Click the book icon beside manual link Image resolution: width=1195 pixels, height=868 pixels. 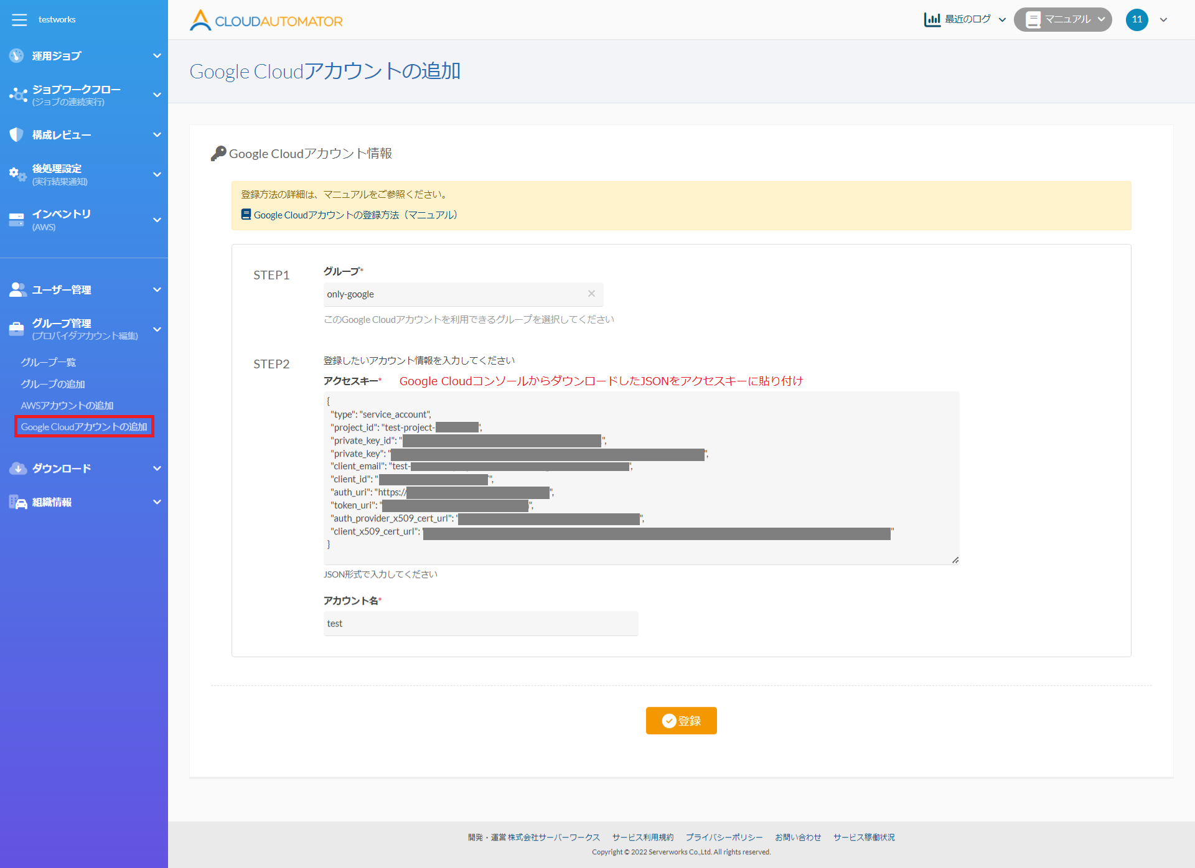[x=246, y=215]
